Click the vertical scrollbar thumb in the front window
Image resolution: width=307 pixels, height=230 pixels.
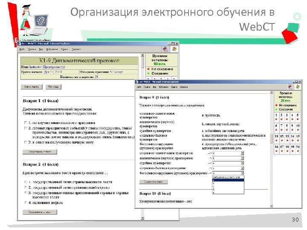click(x=271, y=138)
